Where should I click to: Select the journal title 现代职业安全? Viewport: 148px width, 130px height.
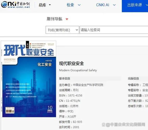(x=71, y=63)
